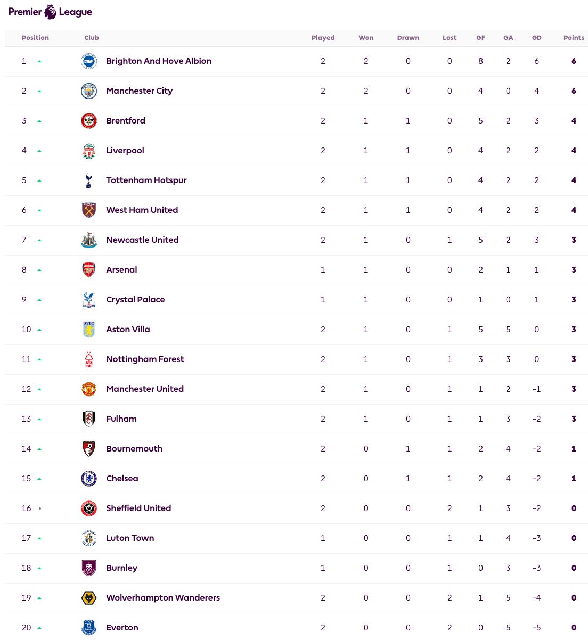Image resolution: width=588 pixels, height=640 pixels.
Task: Click the Everton club badge
Action: click(89, 628)
